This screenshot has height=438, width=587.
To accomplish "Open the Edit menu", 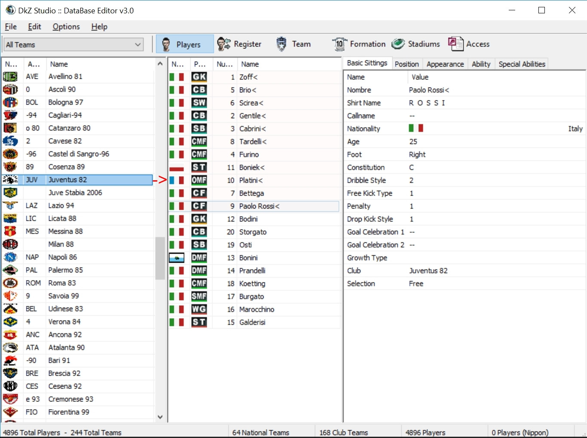I will 34,27.
